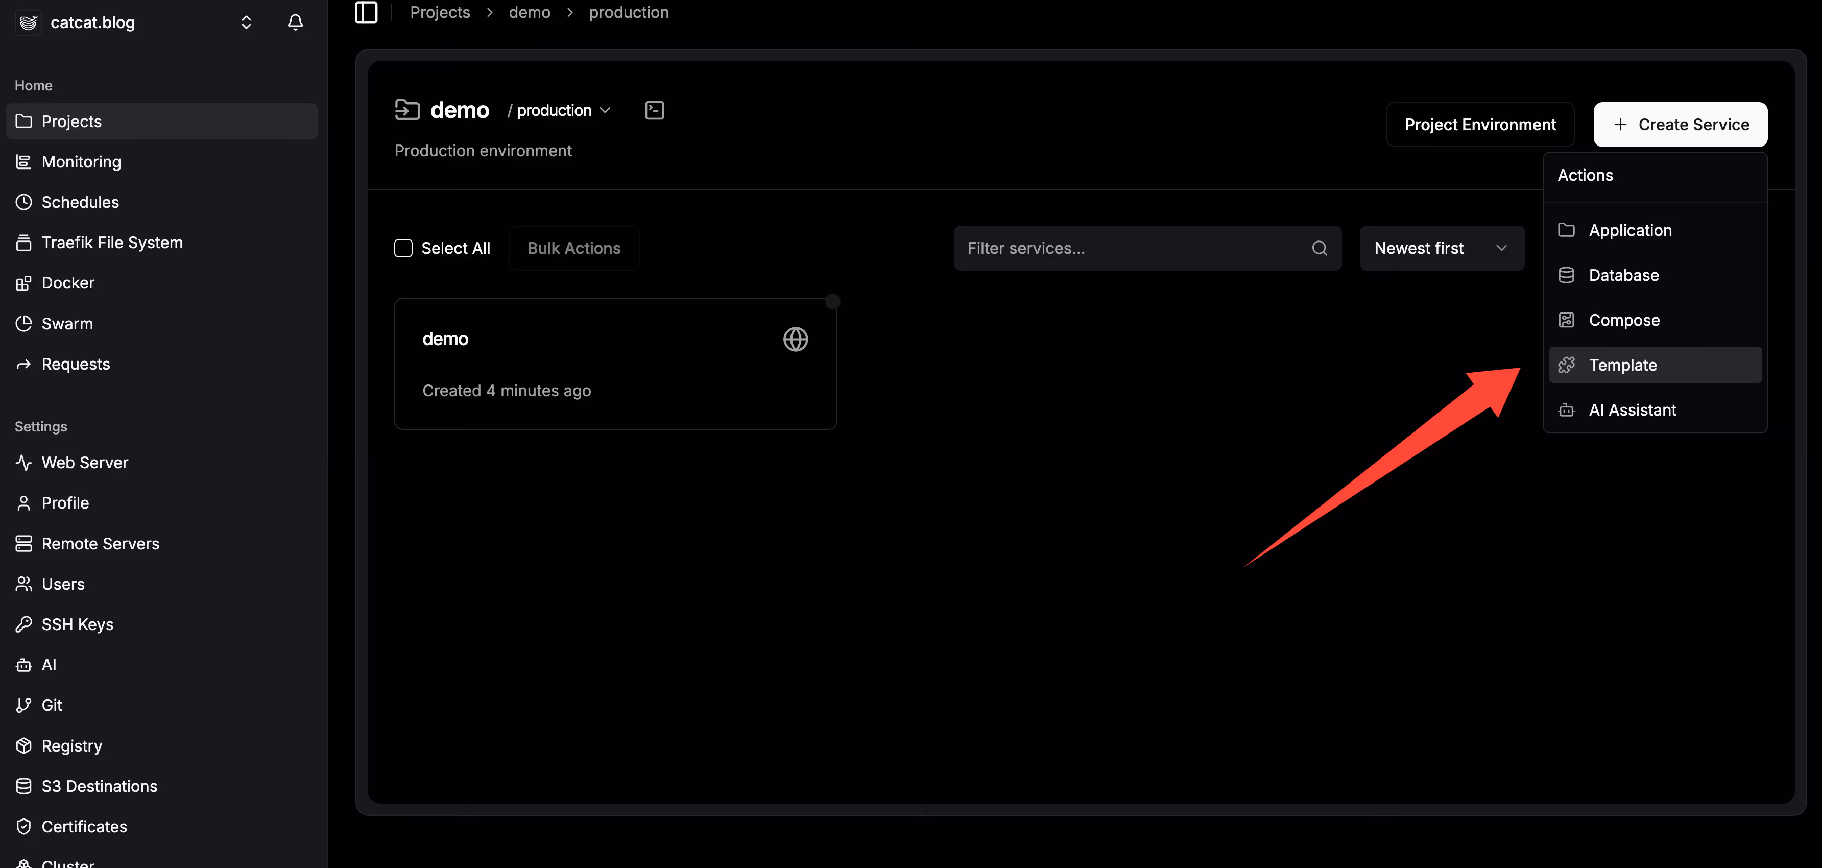Open the terminal icon beside production
This screenshot has width=1822, height=868.
(654, 110)
